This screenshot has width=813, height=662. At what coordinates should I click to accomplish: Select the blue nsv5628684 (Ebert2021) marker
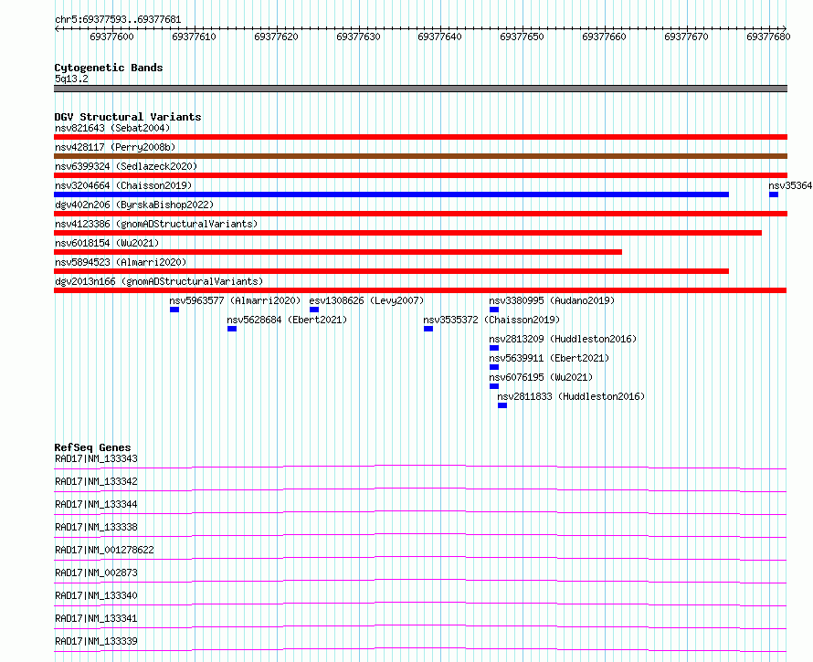point(232,329)
